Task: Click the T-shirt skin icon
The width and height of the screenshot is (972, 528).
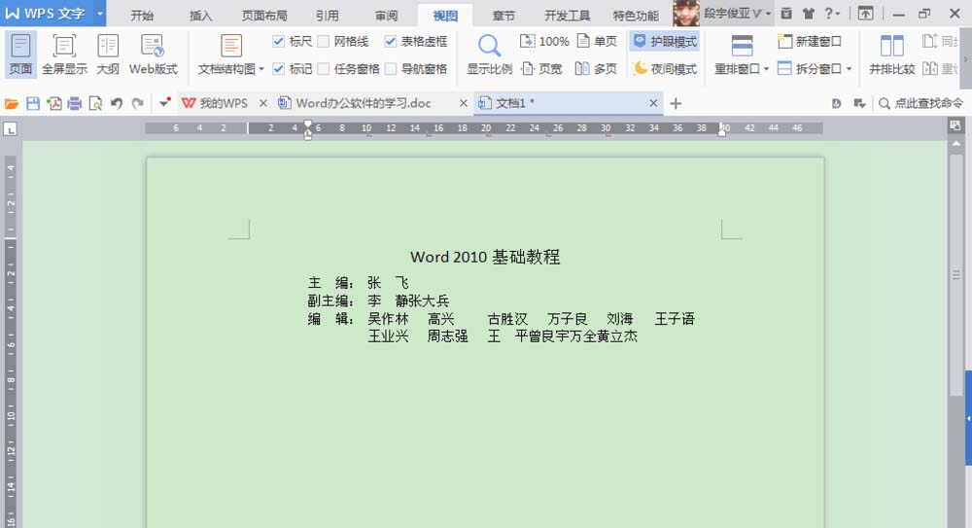Action: 809,13
